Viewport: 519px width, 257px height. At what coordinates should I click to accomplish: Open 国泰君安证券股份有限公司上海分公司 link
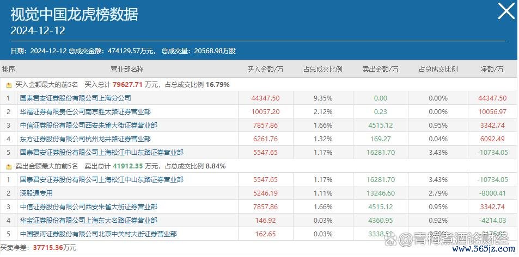point(76,98)
